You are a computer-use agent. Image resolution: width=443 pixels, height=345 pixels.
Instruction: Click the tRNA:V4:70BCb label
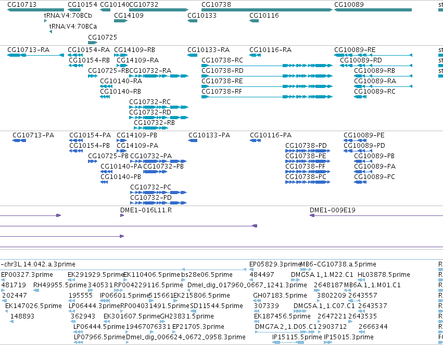coord(68,15)
